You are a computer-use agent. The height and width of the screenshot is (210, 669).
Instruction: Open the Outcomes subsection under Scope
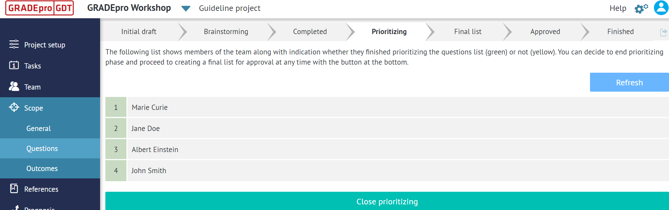coord(42,169)
